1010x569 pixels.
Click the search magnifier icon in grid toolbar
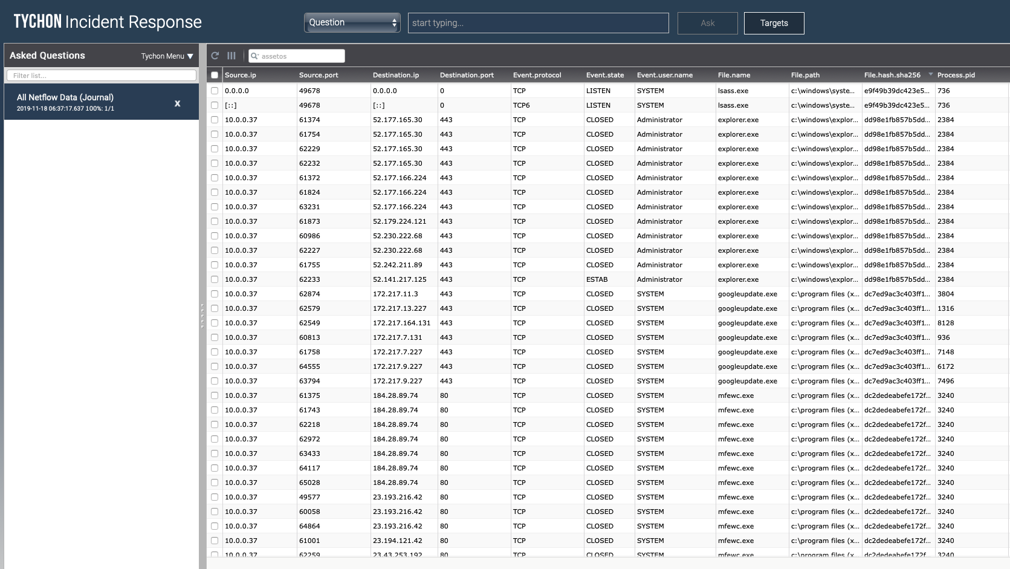point(255,56)
